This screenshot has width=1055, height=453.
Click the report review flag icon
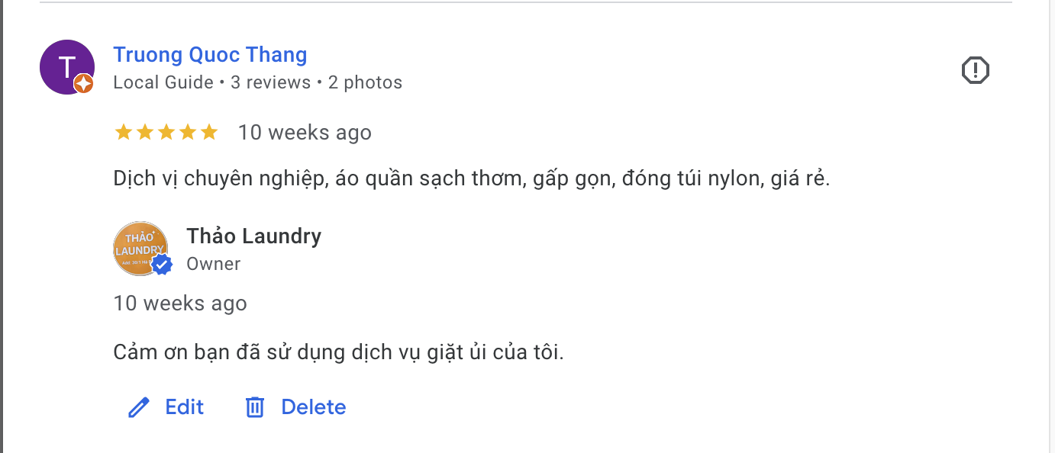pos(976,69)
